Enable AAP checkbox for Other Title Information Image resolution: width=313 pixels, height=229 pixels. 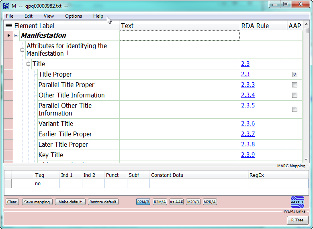point(295,95)
